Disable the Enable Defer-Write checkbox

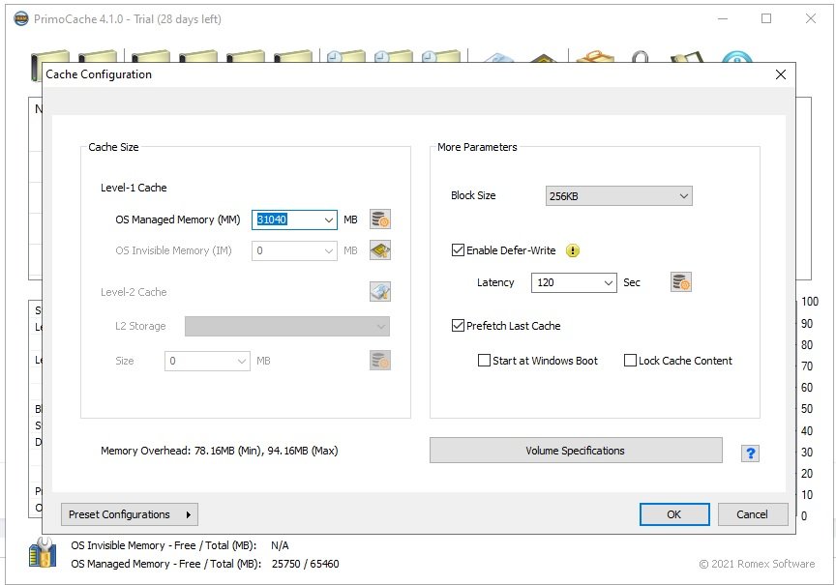pyautogui.click(x=459, y=250)
